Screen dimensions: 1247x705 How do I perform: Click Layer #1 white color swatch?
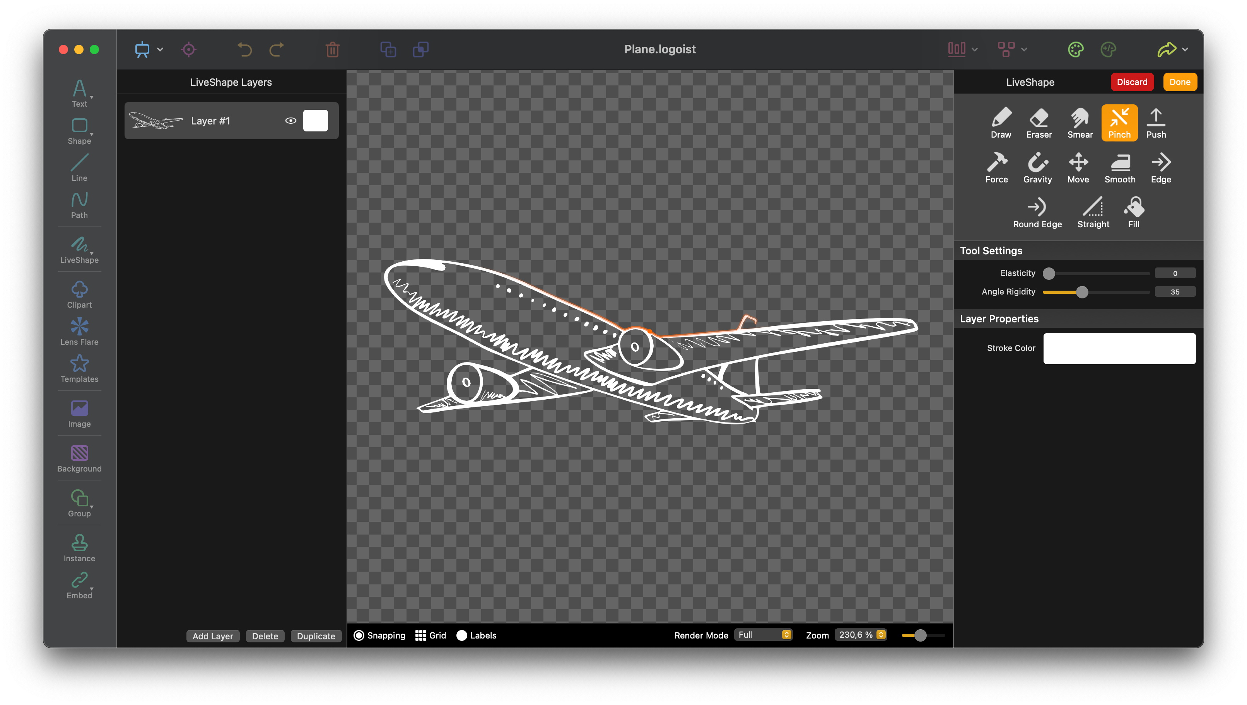[315, 121]
